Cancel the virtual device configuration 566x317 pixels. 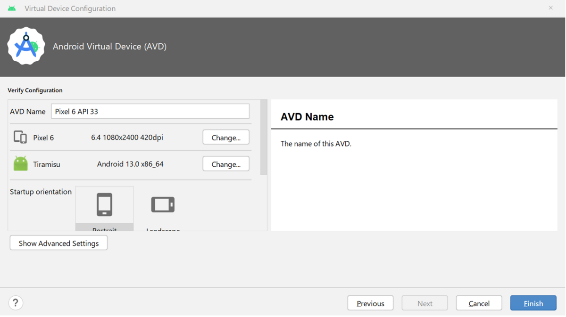pyautogui.click(x=479, y=303)
